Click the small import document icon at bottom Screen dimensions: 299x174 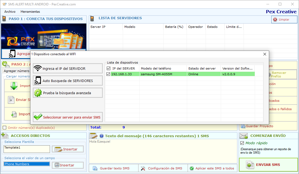pyautogui.click(x=14, y=114)
